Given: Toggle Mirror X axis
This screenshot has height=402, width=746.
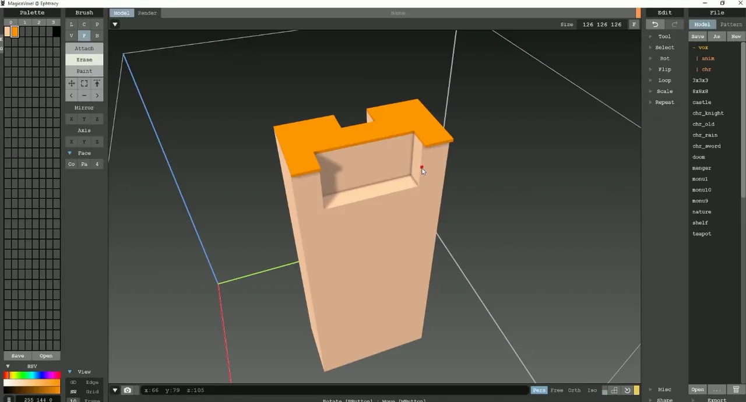Looking at the screenshot, I should pyautogui.click(x=72, y=119).
